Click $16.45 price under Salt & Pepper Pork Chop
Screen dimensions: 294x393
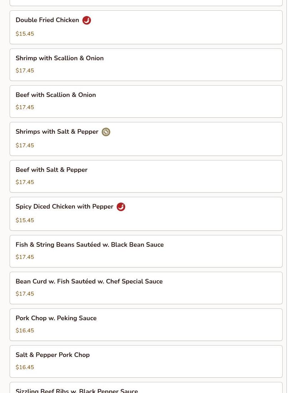coord(25,367)
